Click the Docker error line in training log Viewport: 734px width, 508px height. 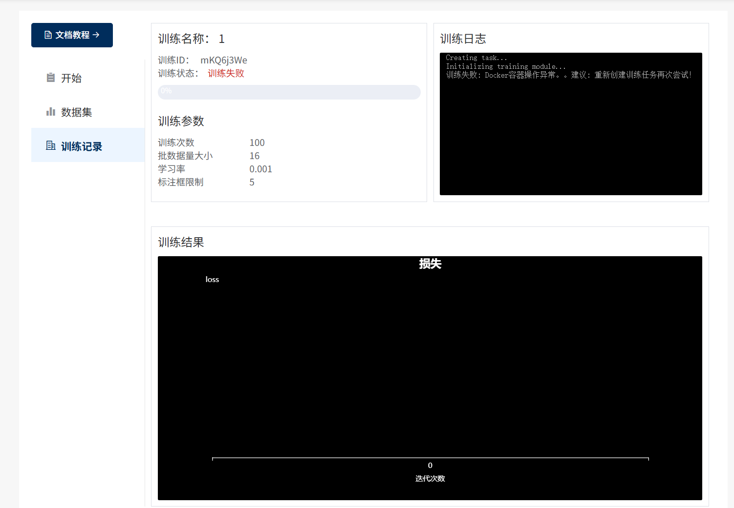[568, 75]
